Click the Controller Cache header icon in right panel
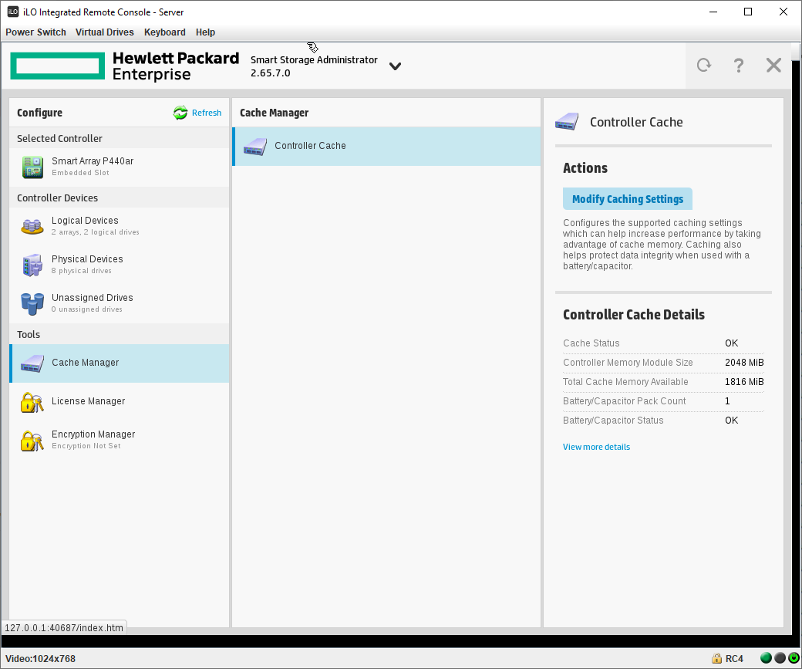Screen dimensions: 802x669 [567, 122]
